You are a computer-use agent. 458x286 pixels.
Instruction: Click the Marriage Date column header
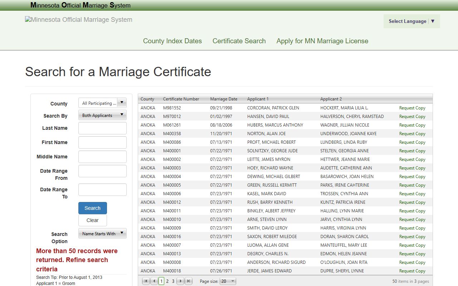tap(224, 99)
